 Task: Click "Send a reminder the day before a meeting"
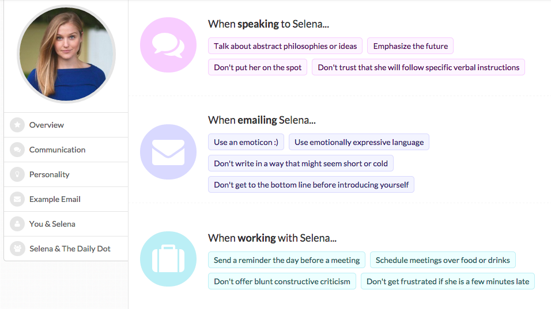click(x=286, y=260)
